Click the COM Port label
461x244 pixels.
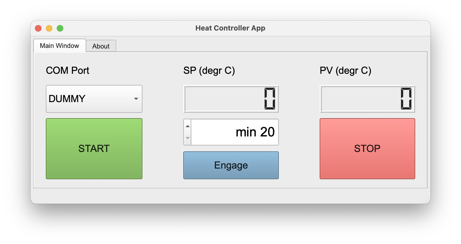coord(67,70)
